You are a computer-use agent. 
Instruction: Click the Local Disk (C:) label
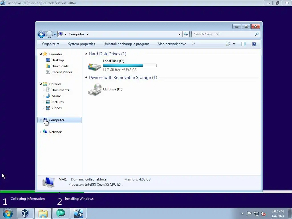[x=113, y=61]
